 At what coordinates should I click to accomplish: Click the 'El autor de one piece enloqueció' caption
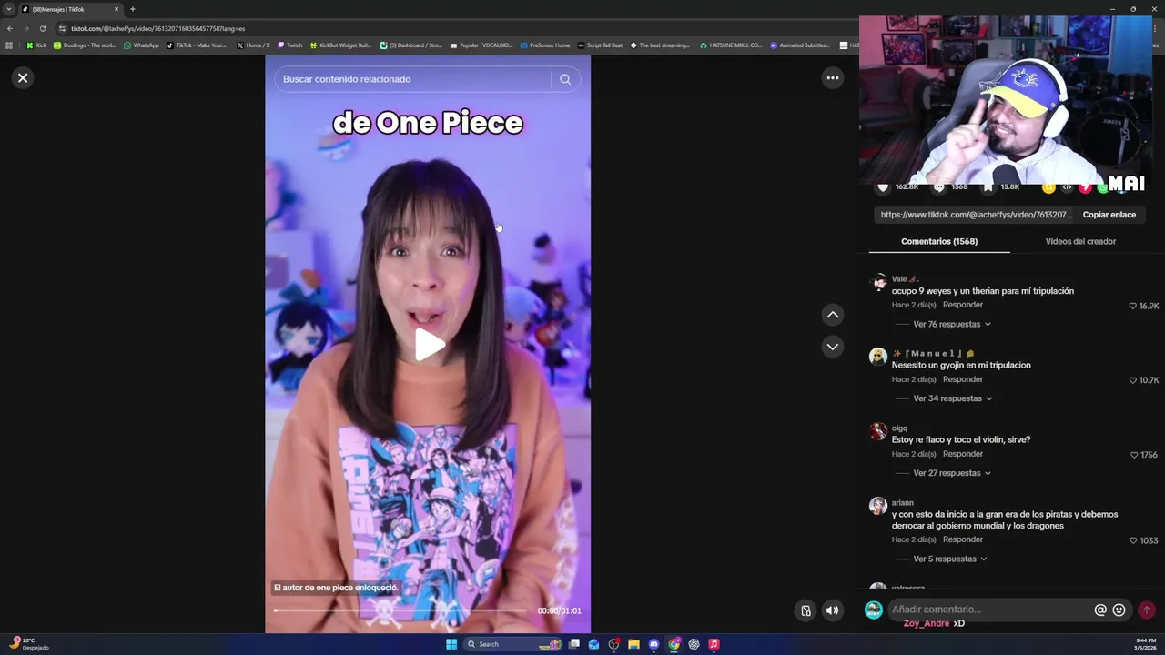336,588
